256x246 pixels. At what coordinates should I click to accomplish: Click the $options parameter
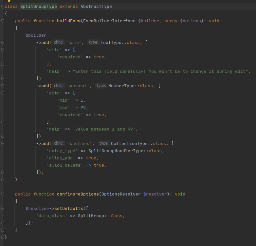pos(191,21)
